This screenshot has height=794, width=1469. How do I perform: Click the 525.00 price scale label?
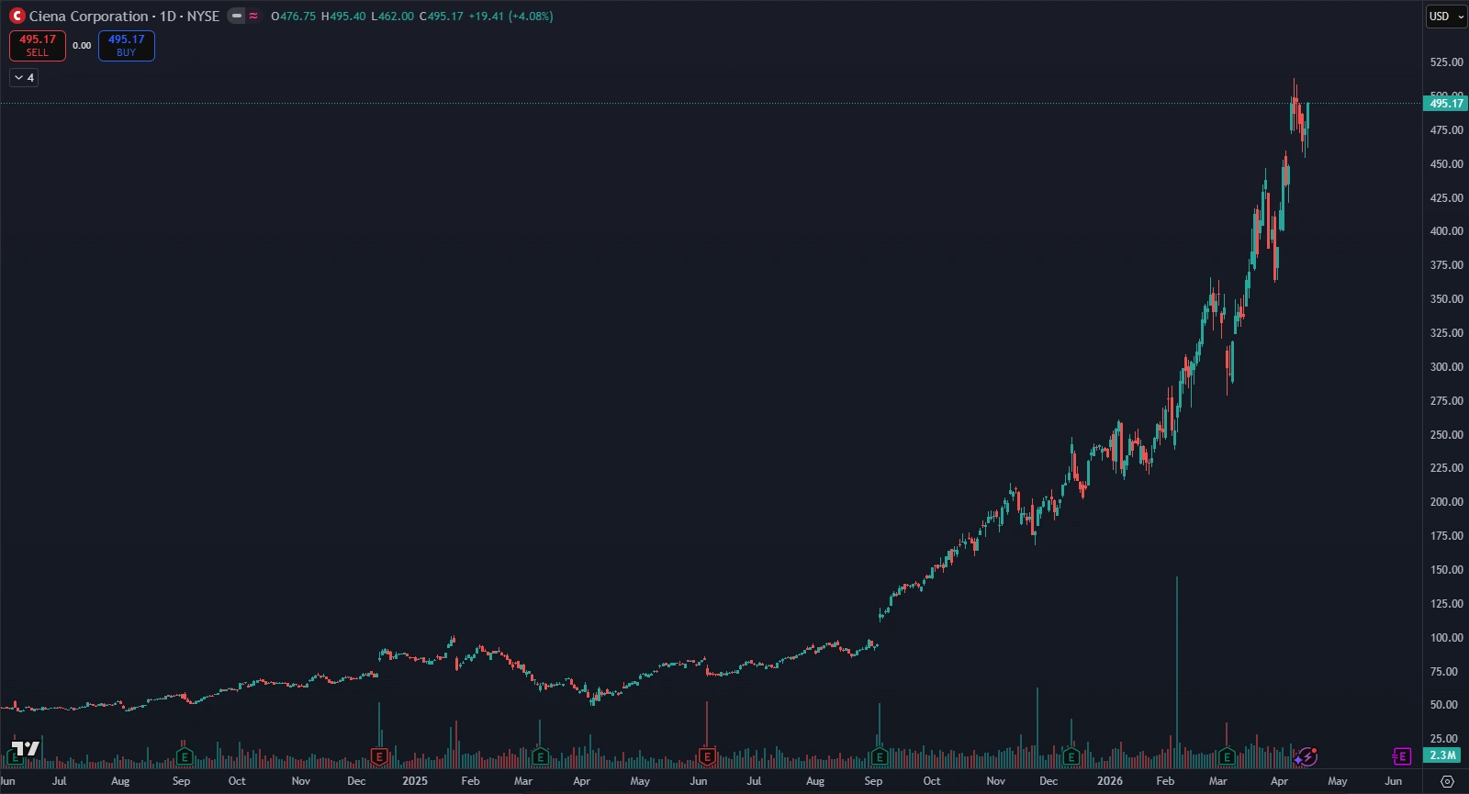(x=1447, y=62)
